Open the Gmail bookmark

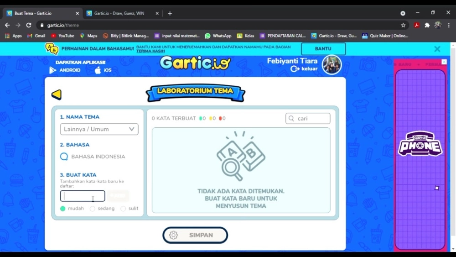tap(36, 36)
